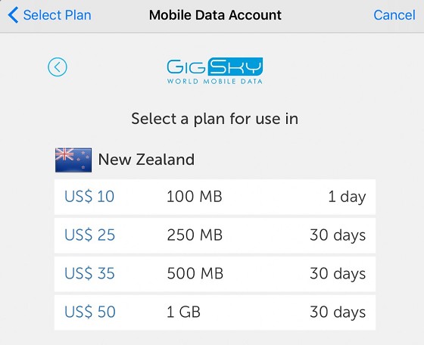Cancel the mobile data account setup
Viewport: 424px width, 345px height.
point(394,15)
